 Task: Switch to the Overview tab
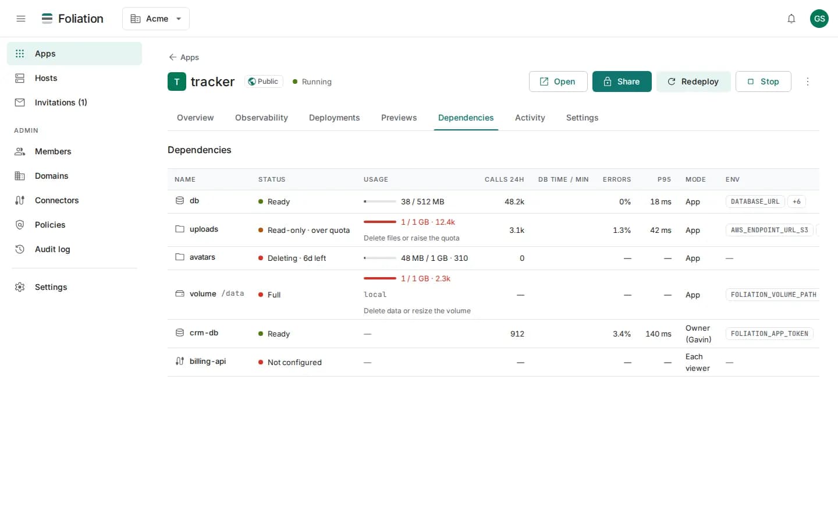tap(196, 118)
